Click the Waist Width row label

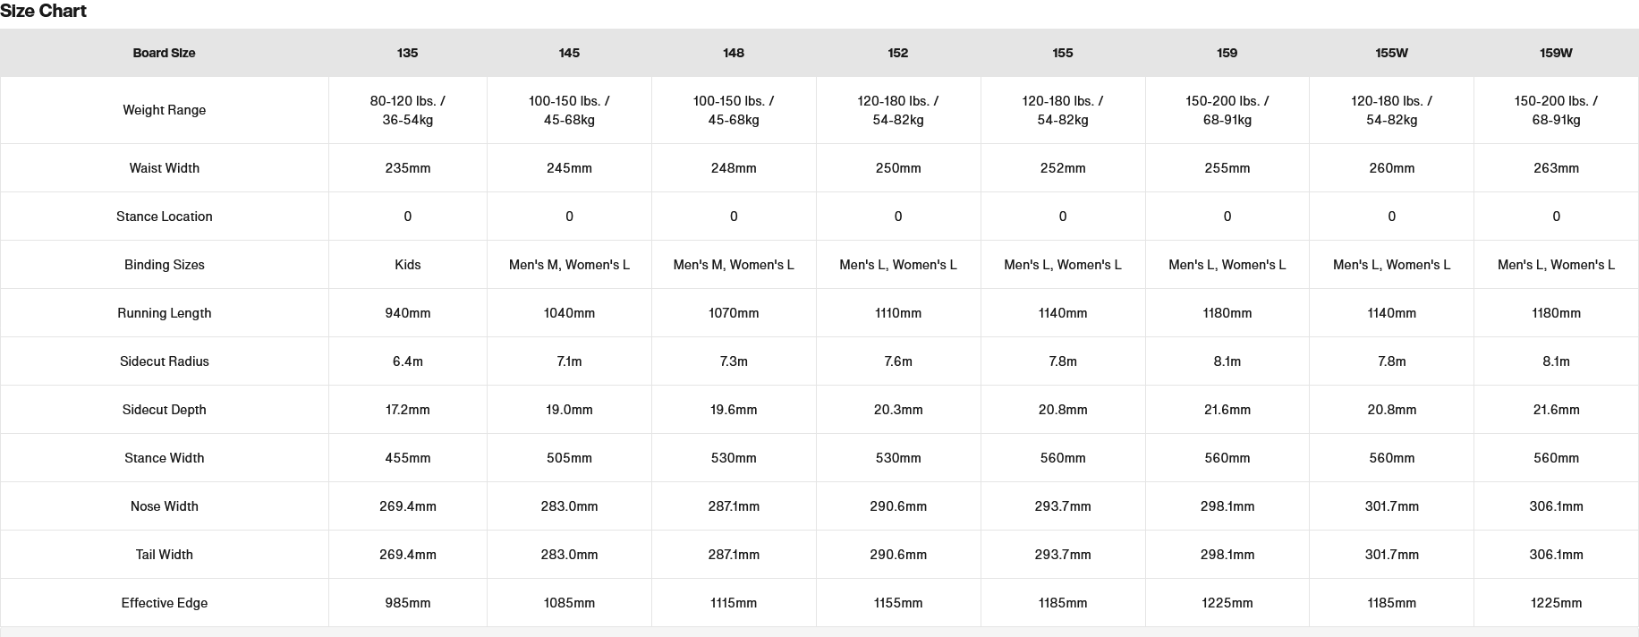164,168
